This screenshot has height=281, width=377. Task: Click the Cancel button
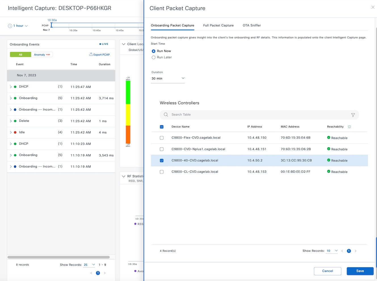click(327, 271)
